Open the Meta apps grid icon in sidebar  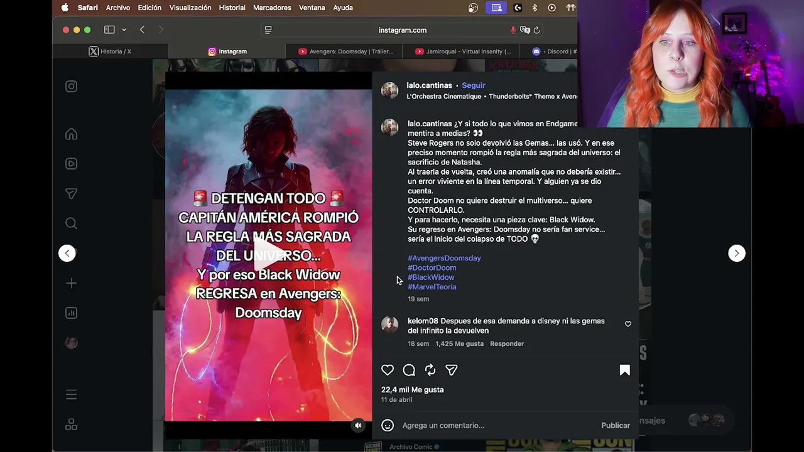(x=72, y=425)
